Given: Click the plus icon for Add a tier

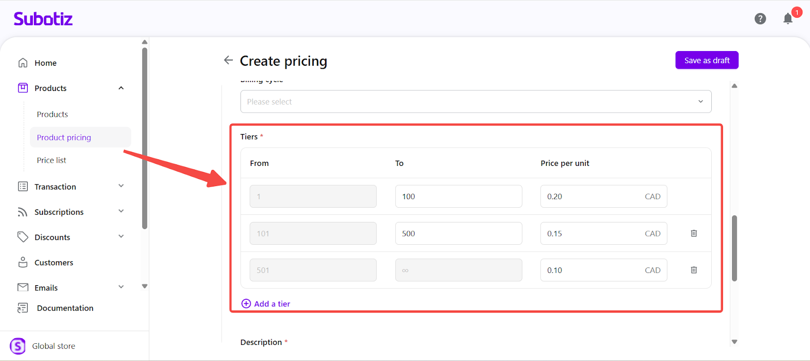Looking at the screenshot, I should click(246, 303).
